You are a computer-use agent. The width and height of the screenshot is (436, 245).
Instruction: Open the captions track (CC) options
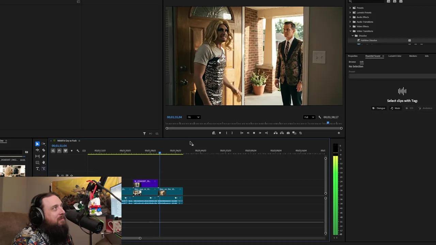84,151
